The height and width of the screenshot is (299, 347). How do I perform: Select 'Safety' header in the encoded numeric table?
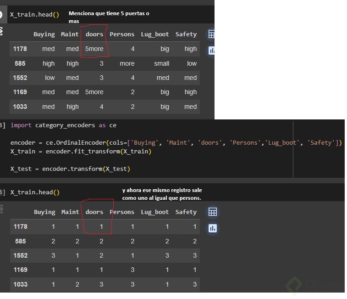[x=186, y=212]
